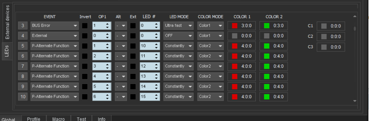Click the scroll down arrow of the list
369x121 pixels.
click(355, 101)
